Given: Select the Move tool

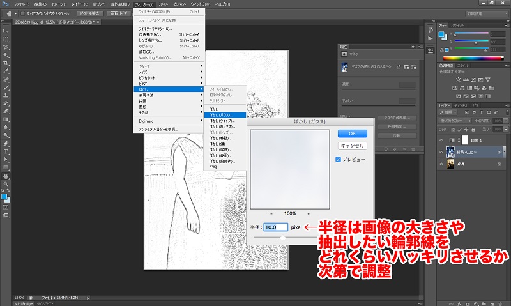Looking at the screenshot, I should (6, 31).
